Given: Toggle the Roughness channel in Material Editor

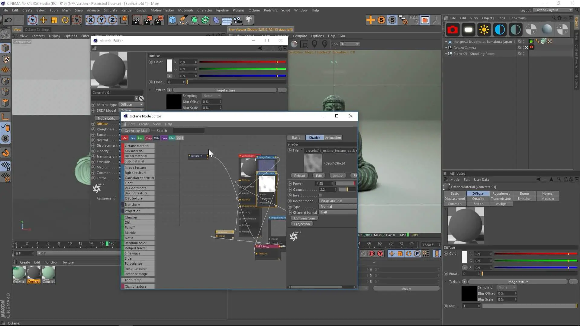Looking at the screenshot, I should coord(93,129).
